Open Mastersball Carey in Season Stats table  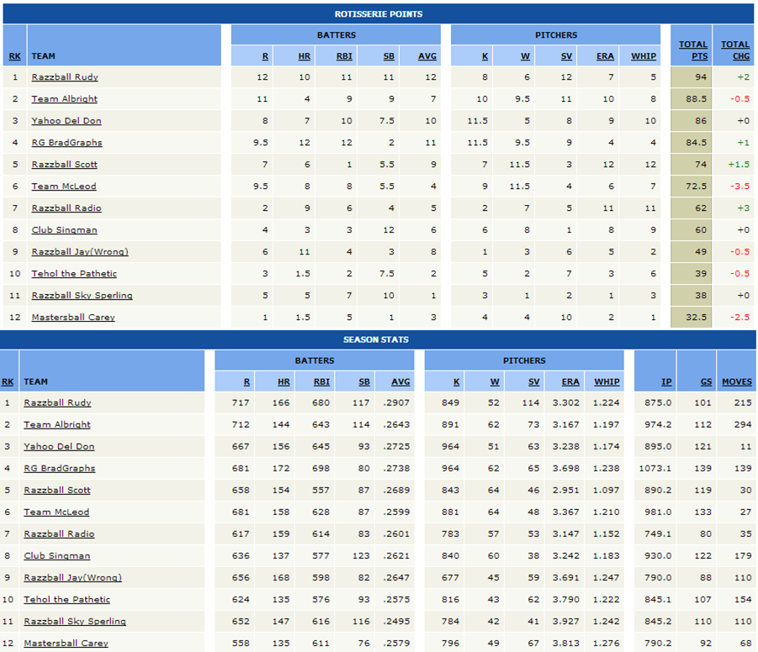point(66,644)
